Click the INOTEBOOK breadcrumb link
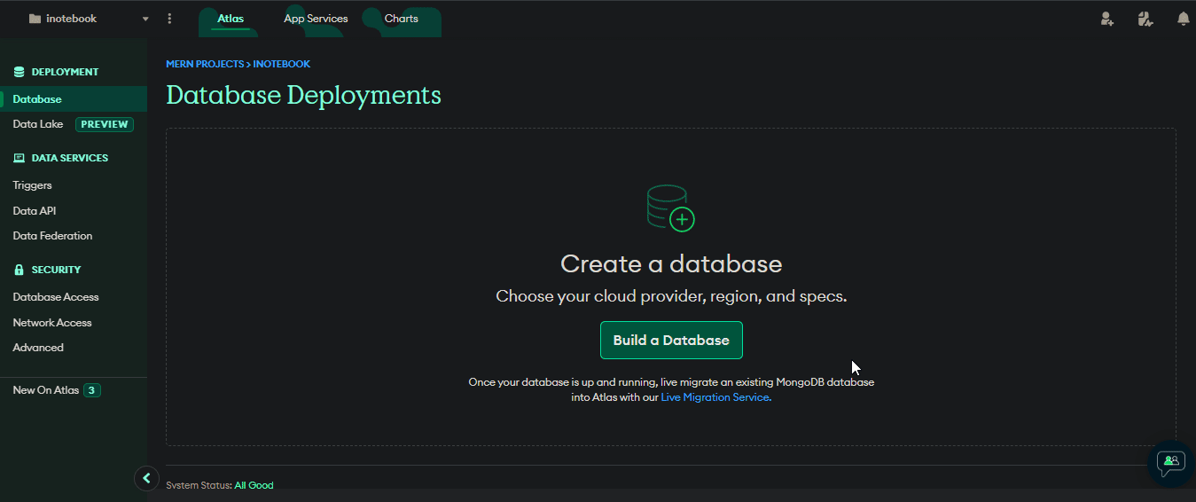 pos(281,64)
